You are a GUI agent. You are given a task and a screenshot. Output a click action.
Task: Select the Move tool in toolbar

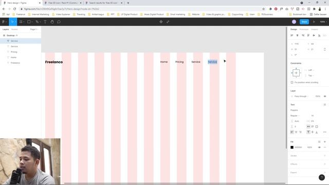tap(12, 22)
